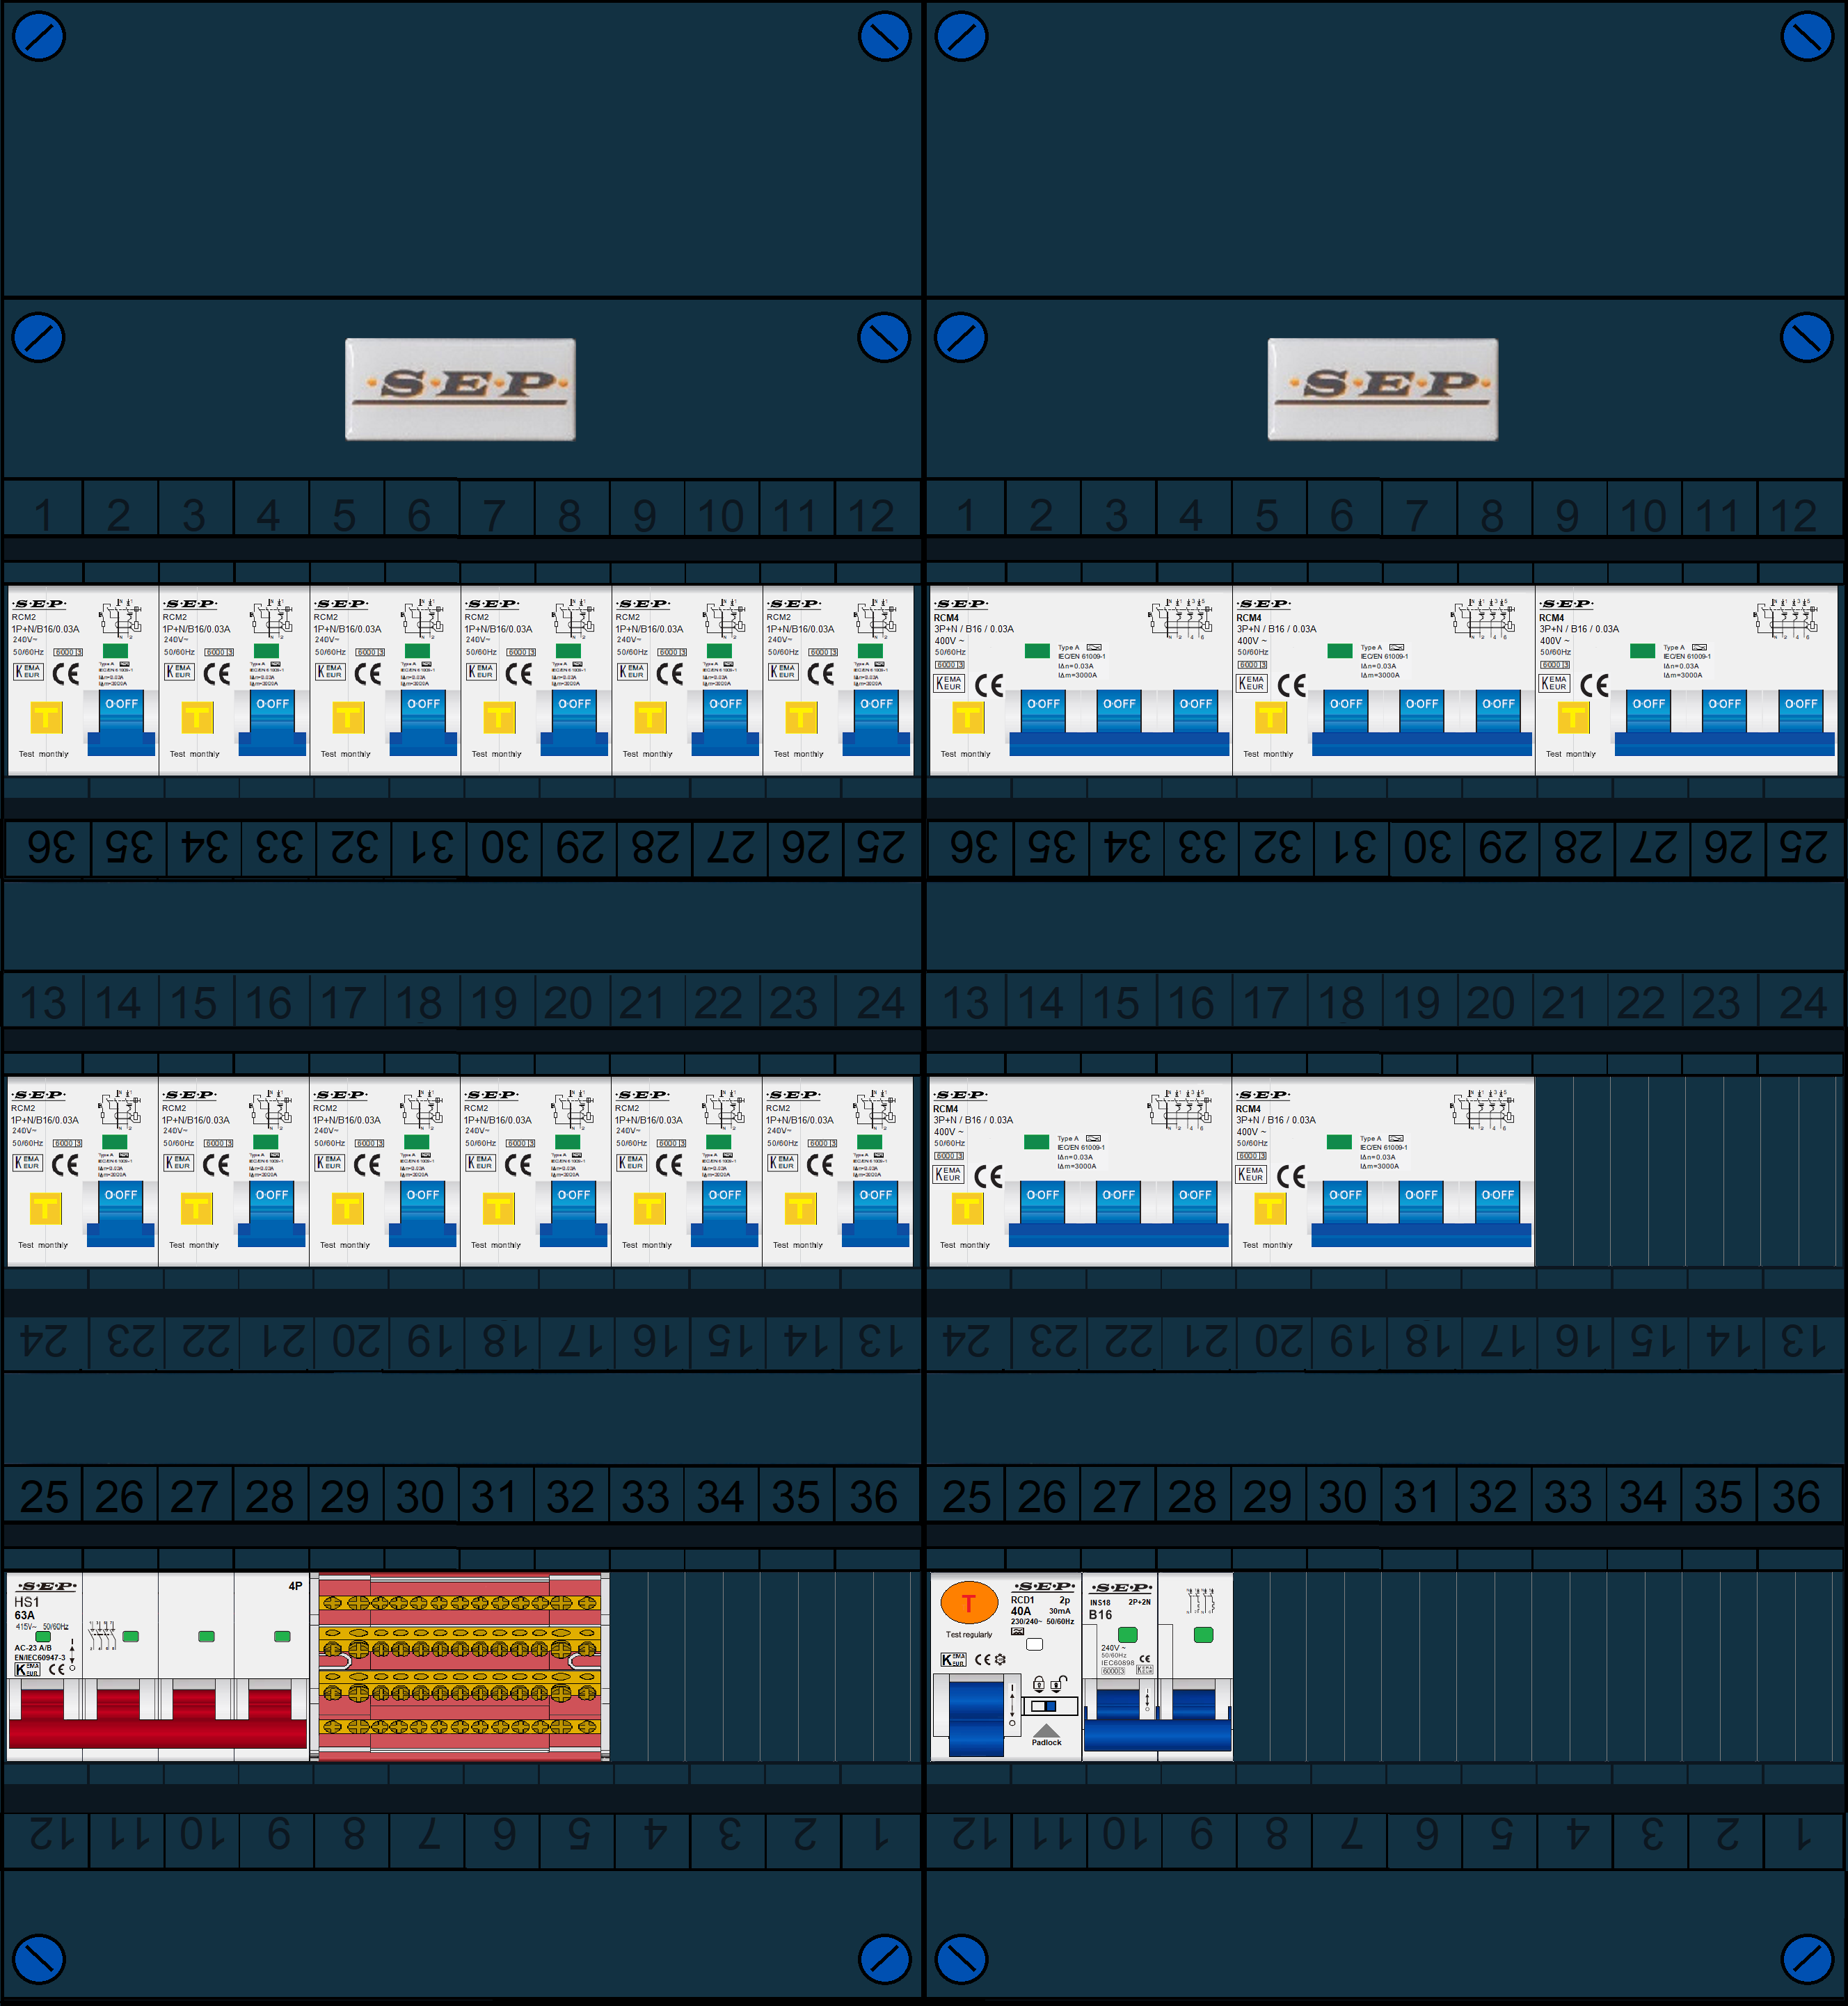Image resolution: width=1848 pixels, height=2006 pixels.
Task: Click yellow T test button under left panel slot 17
Action: pos(347,1208)
